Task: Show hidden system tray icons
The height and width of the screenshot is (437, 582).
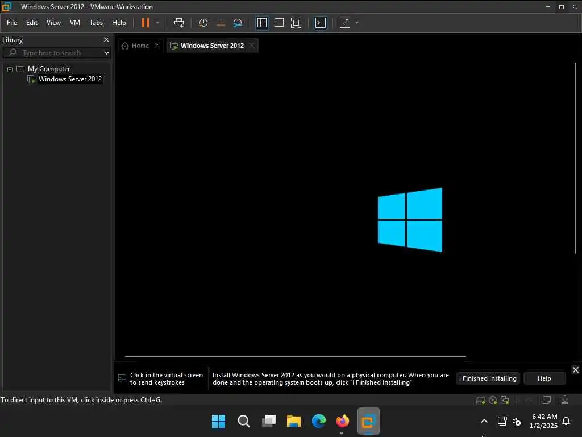Action: [x=484, y=421]
